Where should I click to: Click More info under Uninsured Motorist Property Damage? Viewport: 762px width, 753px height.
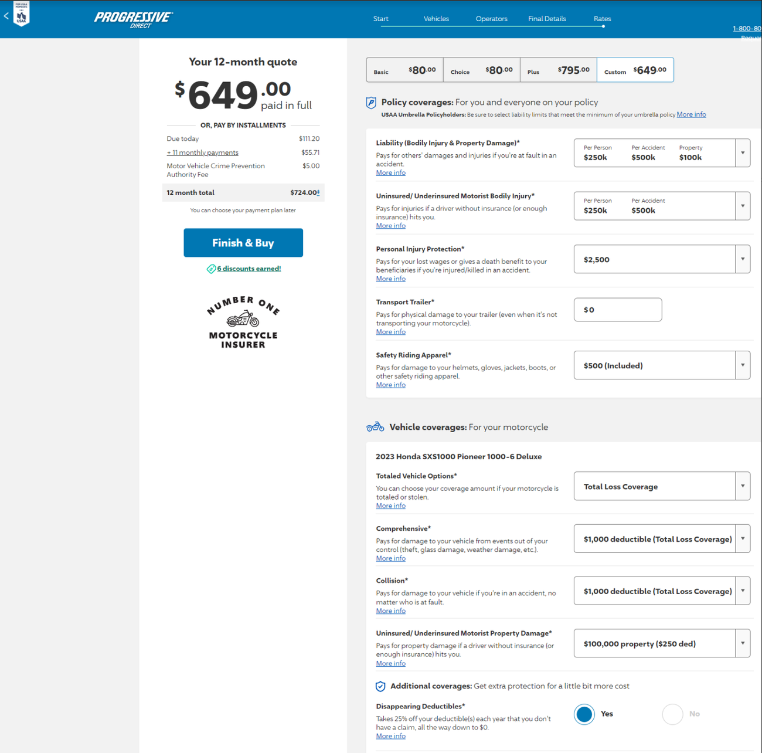391,663
